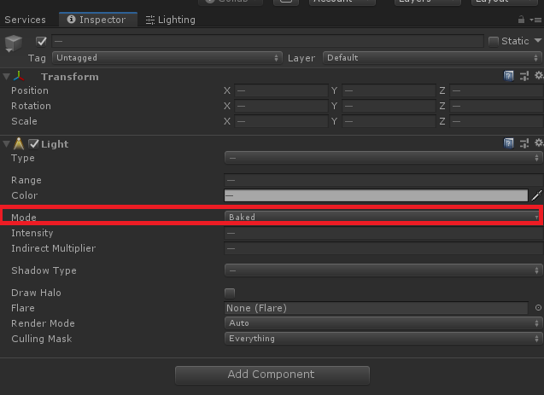Click the Color eyedropper icon
The height and width of the screenshot is (395, 544).
(x=536, y=195)
